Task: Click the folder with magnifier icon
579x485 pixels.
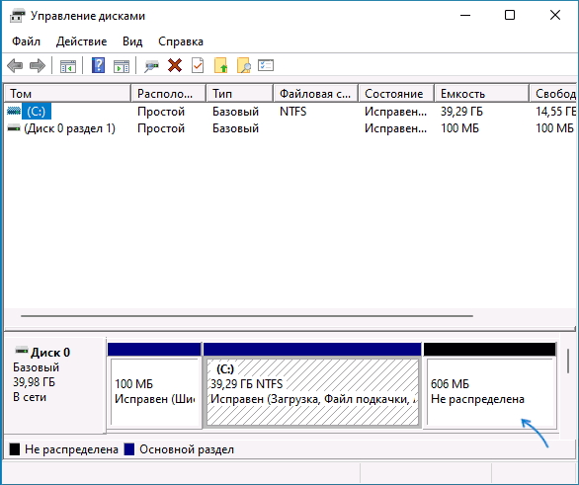Action: point(244,66)
